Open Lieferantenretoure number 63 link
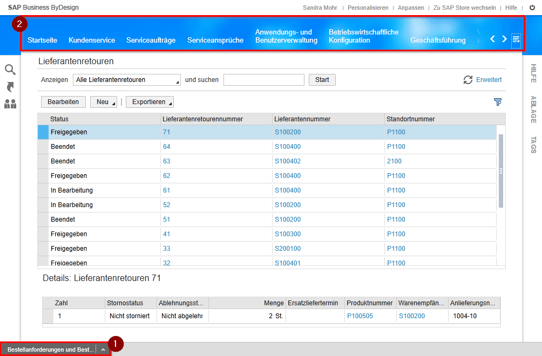The image size is (542, 356). point(167,161)
